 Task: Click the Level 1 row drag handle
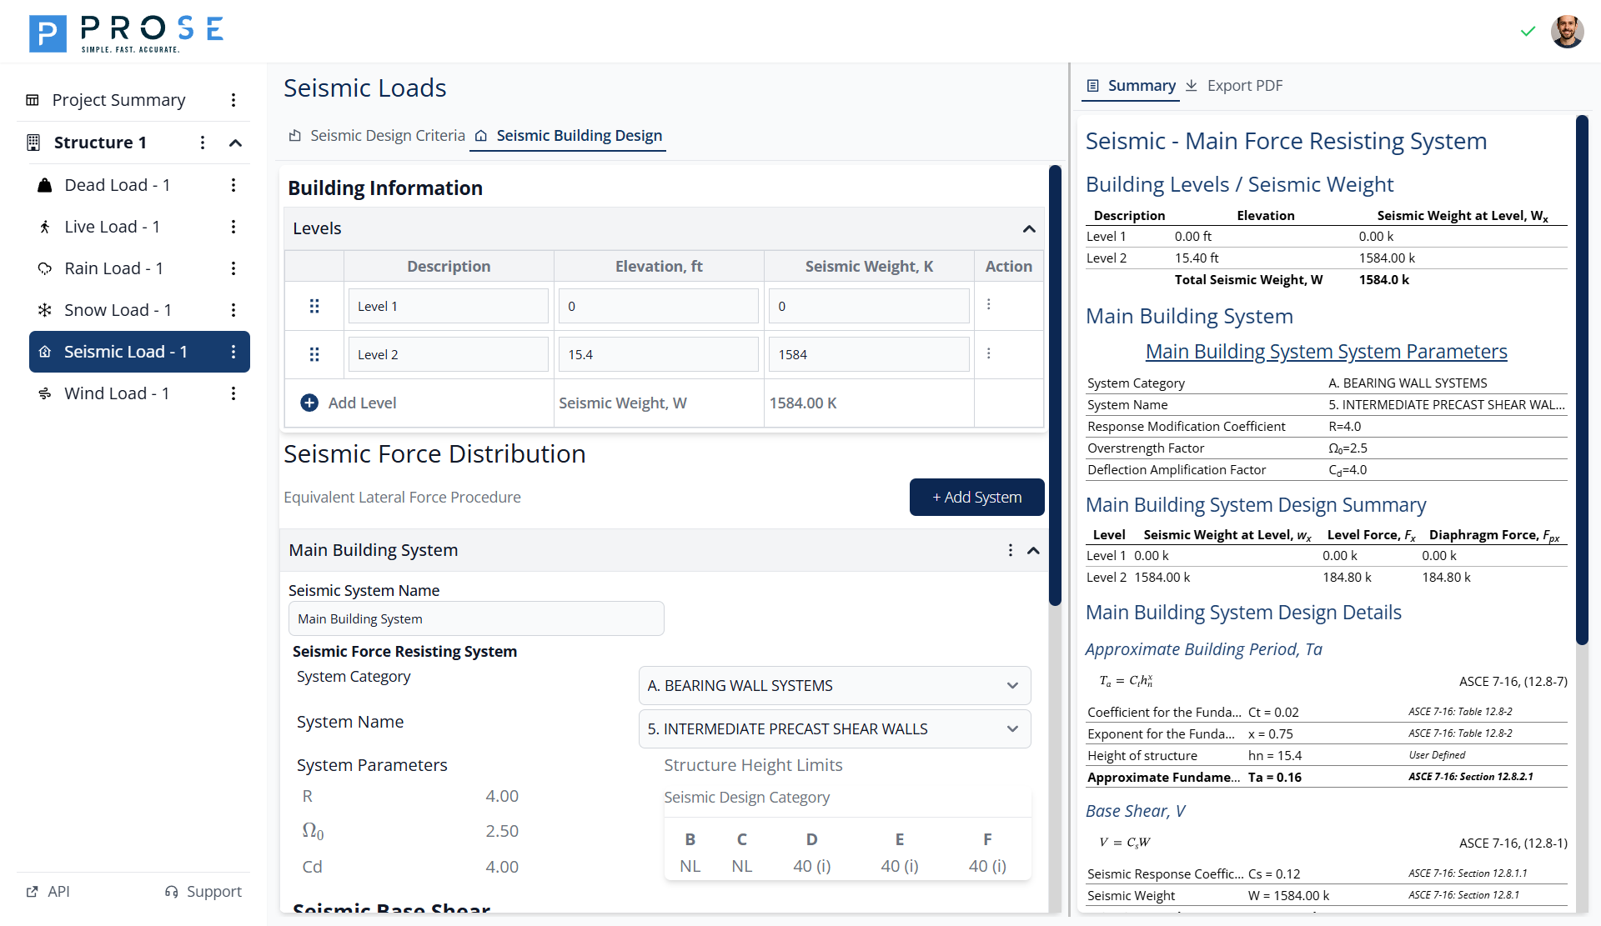[314, 306]
